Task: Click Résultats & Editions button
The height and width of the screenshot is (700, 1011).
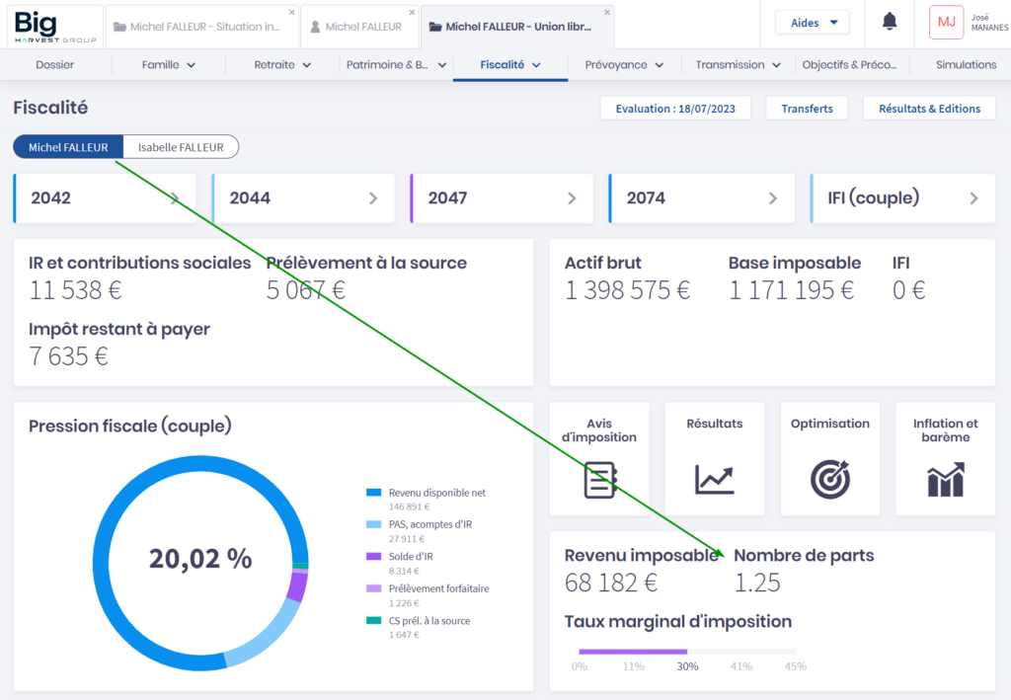Action: coord(929,109)
